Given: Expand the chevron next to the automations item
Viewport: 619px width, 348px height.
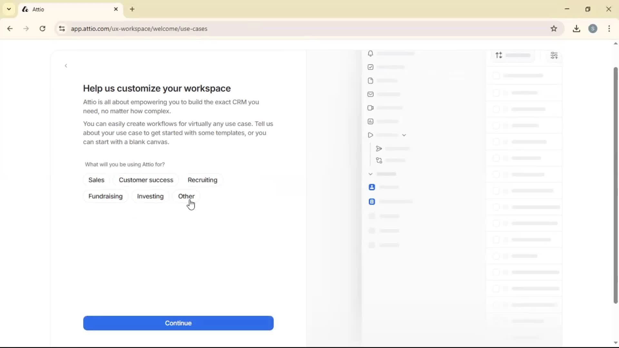Looking at the screenshot, I should (405, 135).
